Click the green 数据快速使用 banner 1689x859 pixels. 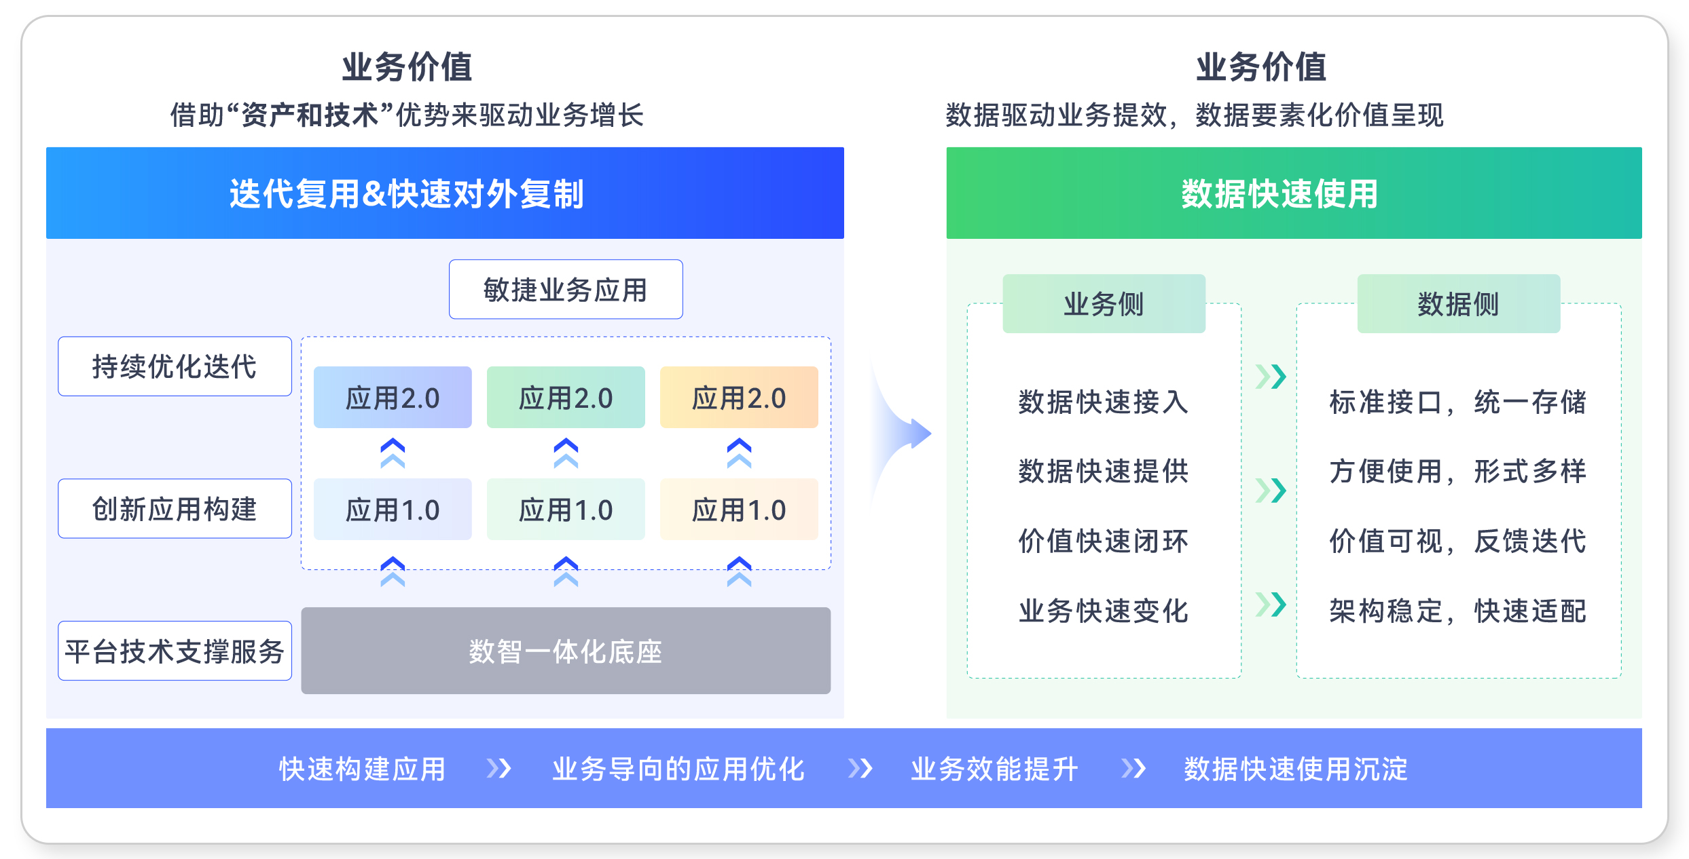pos(1294,193)
